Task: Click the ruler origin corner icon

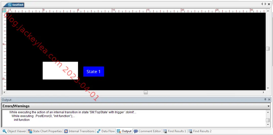Action: [x=4, y=10]
